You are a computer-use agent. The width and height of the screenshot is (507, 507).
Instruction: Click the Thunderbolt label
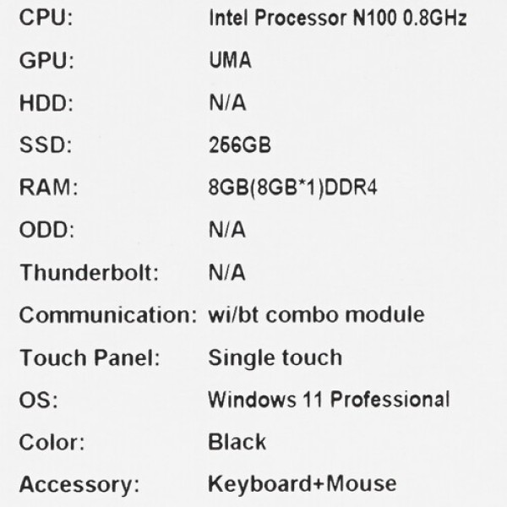click(x=90, y=273)
